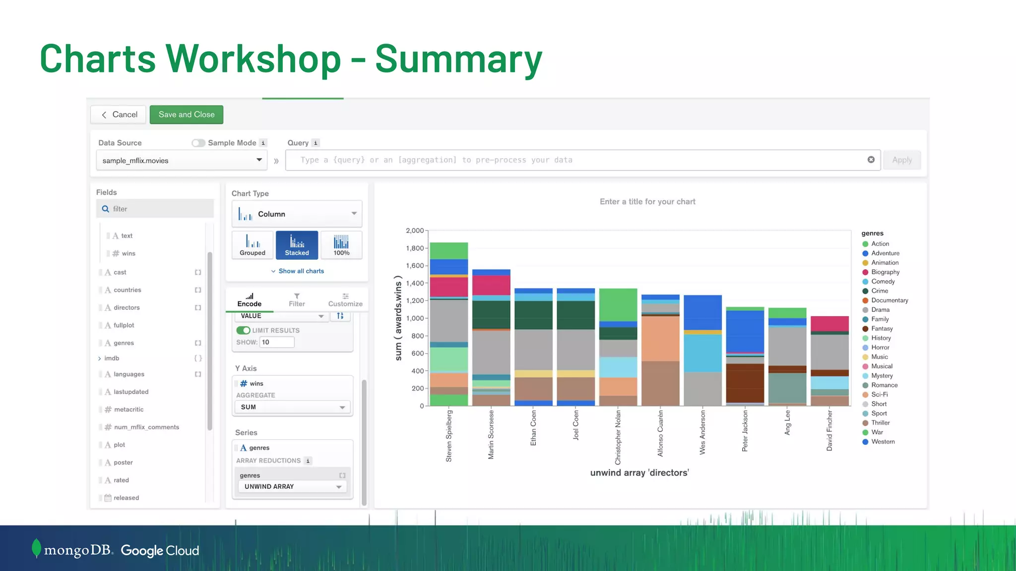Click the sort direction icon beside VALUE

[340, 316]
